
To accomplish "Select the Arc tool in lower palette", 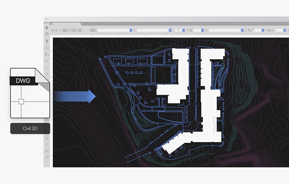I will coord(47,145).
